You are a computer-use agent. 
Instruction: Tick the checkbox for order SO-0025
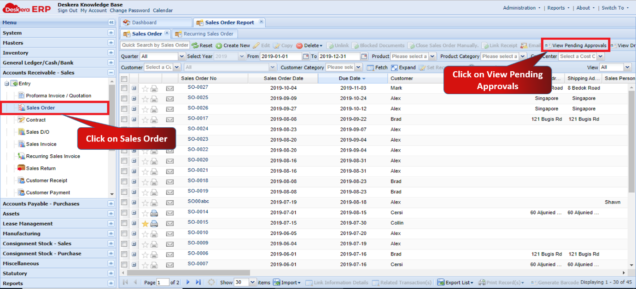(124, 99)
